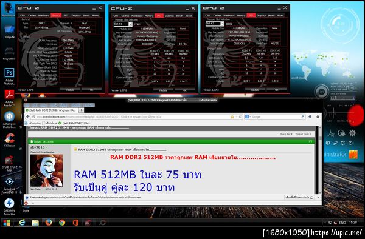
Task: Click the Windows Start button
Action: [7, 223]
